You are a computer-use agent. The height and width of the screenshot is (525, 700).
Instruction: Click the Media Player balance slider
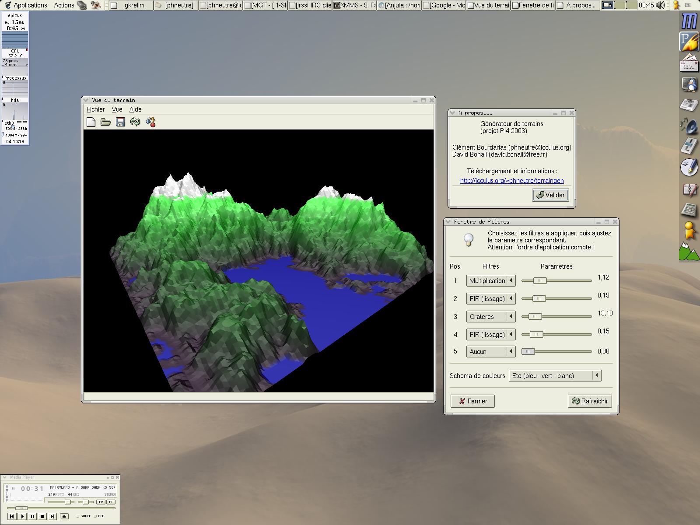85,502
